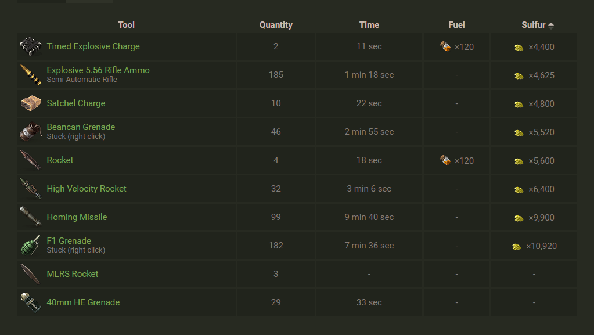Sort table by Tool column header
594x335 pixels.
pos(126,25)
